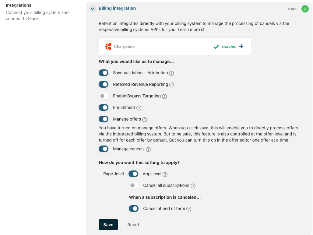Click help icon next to Manage offers
Screen dimensions: 313x235
(x=145, y=119)
